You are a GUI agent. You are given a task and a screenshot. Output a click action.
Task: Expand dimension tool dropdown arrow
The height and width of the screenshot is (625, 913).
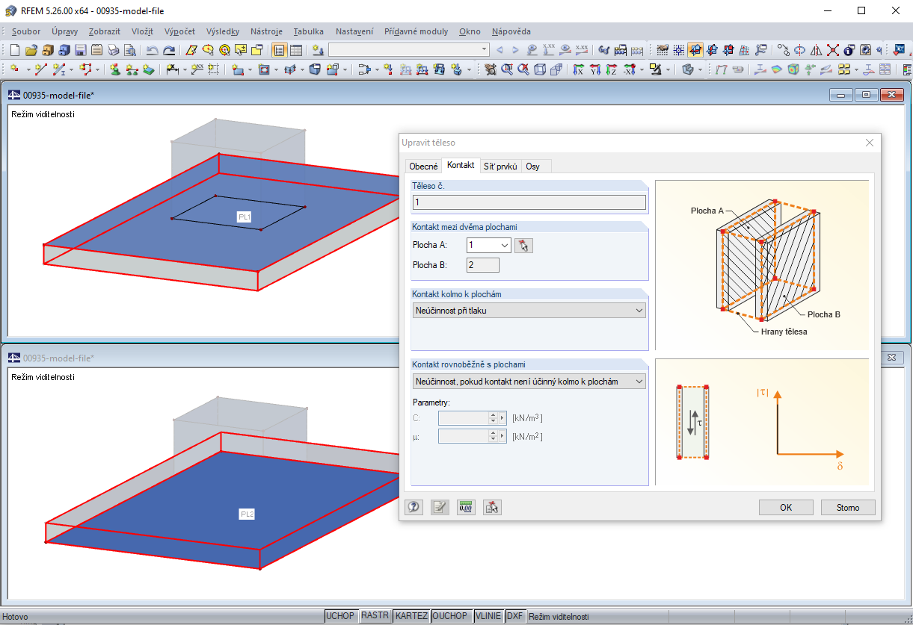pyautogui.click(x=185, y=69)
